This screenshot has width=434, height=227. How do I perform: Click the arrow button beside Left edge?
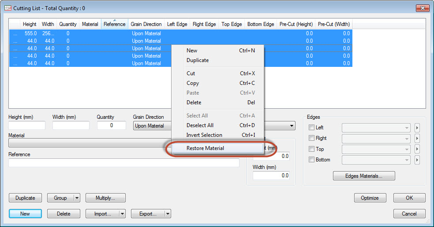click(417, 128)
